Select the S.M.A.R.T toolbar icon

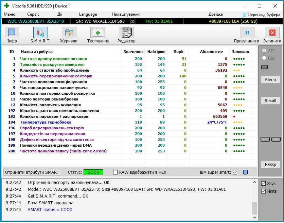coord(40,33)
